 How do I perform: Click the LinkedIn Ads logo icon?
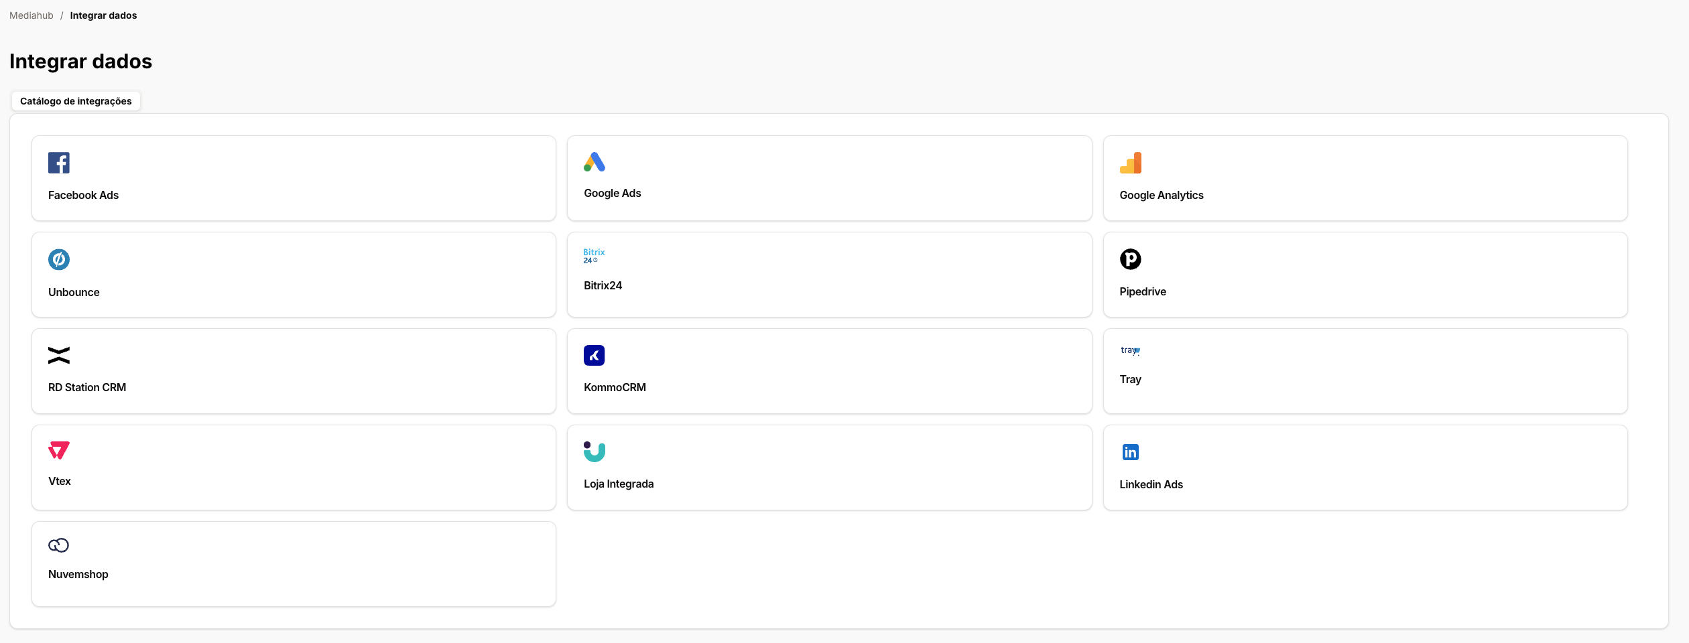click(x=1130, y=452)
